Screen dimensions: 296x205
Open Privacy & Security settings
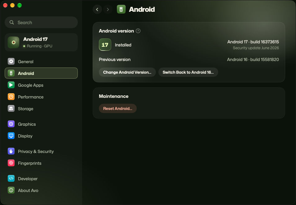(41, 151)
